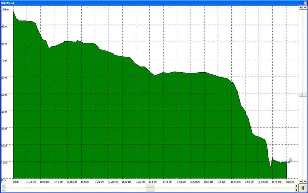Click the 50 m elevation axis label
The width and height of the screenshot is (308, 193).
5,94
